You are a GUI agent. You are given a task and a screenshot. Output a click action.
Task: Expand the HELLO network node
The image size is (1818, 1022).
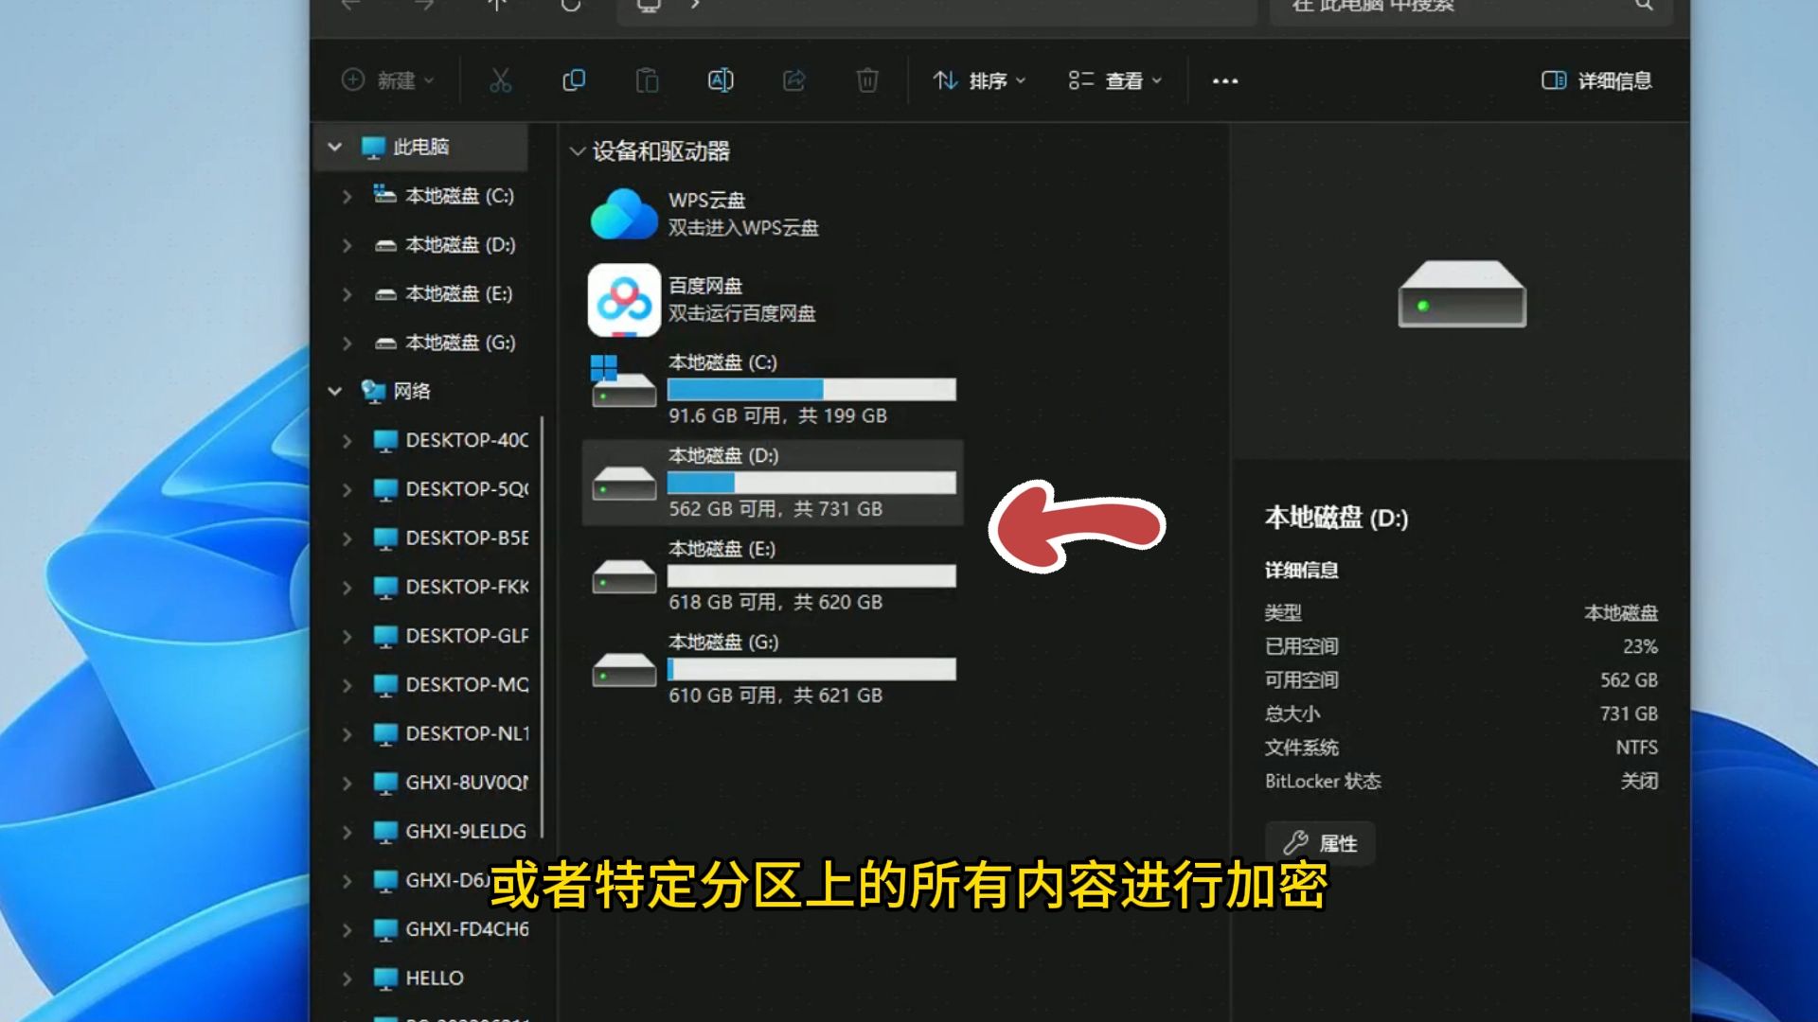coord(347,978)
